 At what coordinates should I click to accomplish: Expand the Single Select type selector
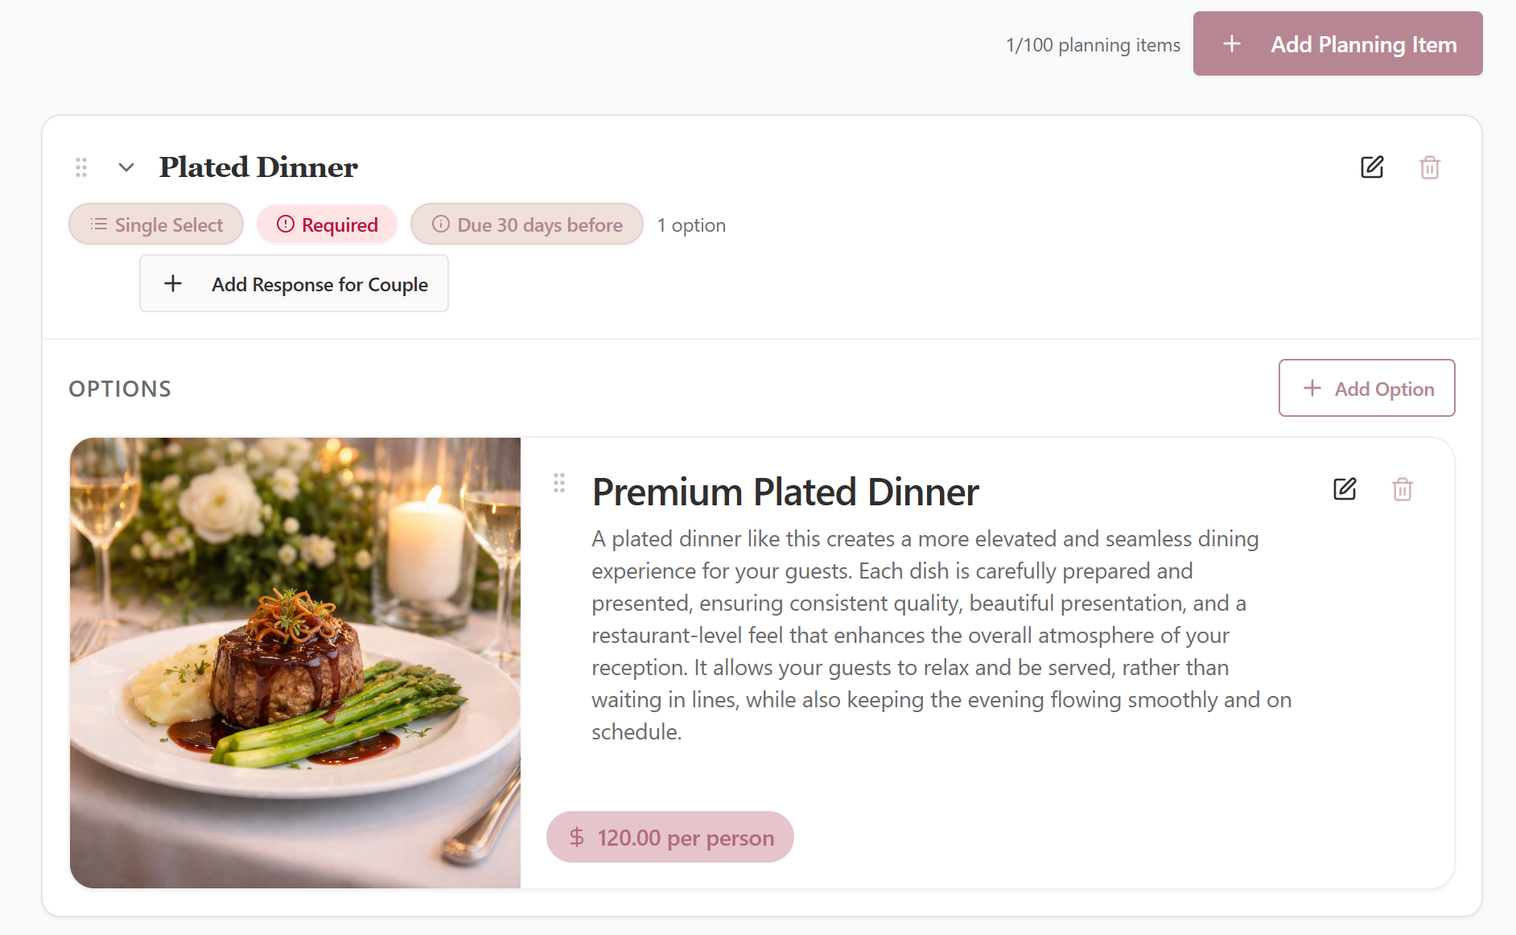(155, 224)
